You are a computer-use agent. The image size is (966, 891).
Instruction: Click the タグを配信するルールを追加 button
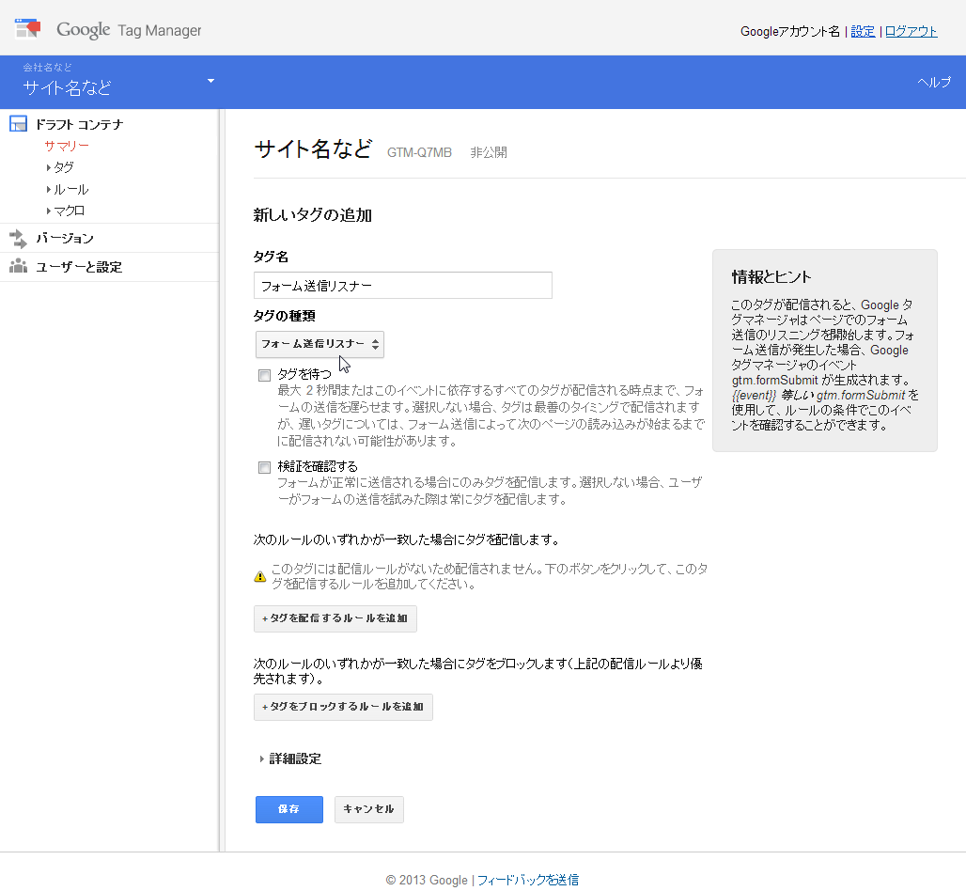coord(335,618)
